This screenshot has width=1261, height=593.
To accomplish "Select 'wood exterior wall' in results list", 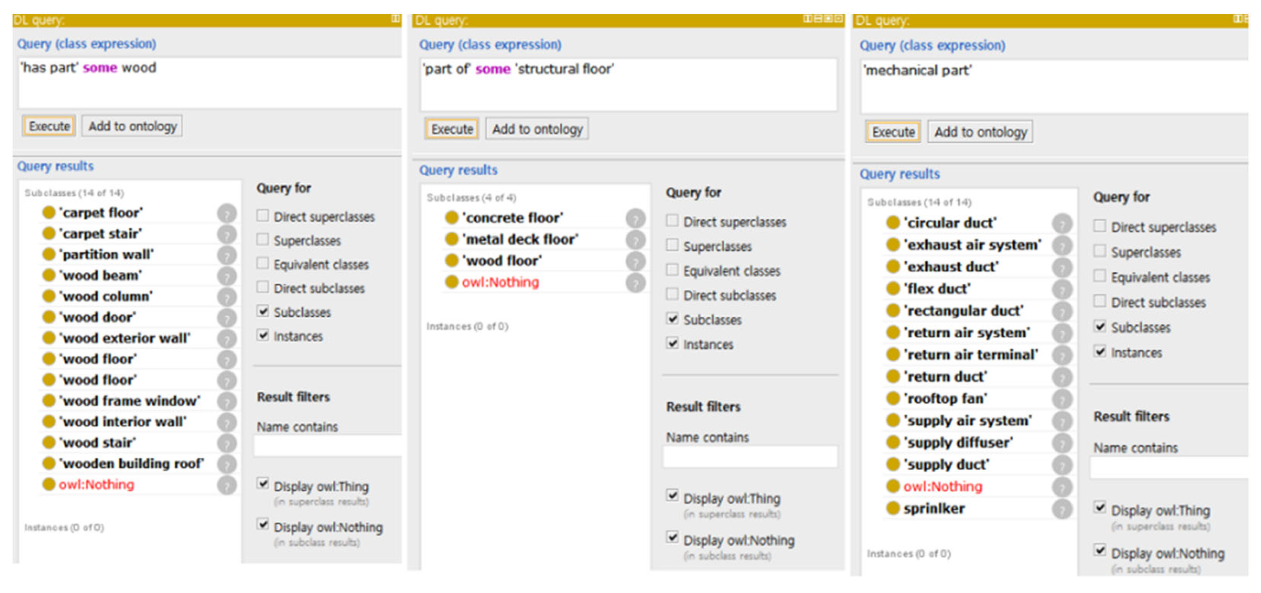I will tap(124, 339).
